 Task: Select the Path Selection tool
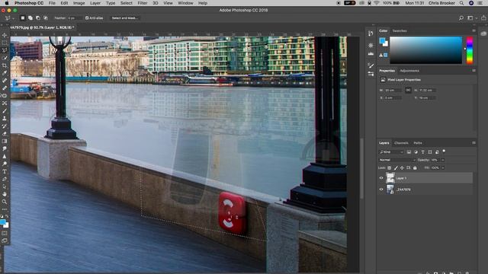click(x=5, y=186)
